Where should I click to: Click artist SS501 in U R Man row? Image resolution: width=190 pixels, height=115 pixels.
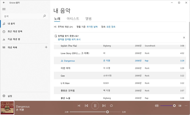point(106,83)
